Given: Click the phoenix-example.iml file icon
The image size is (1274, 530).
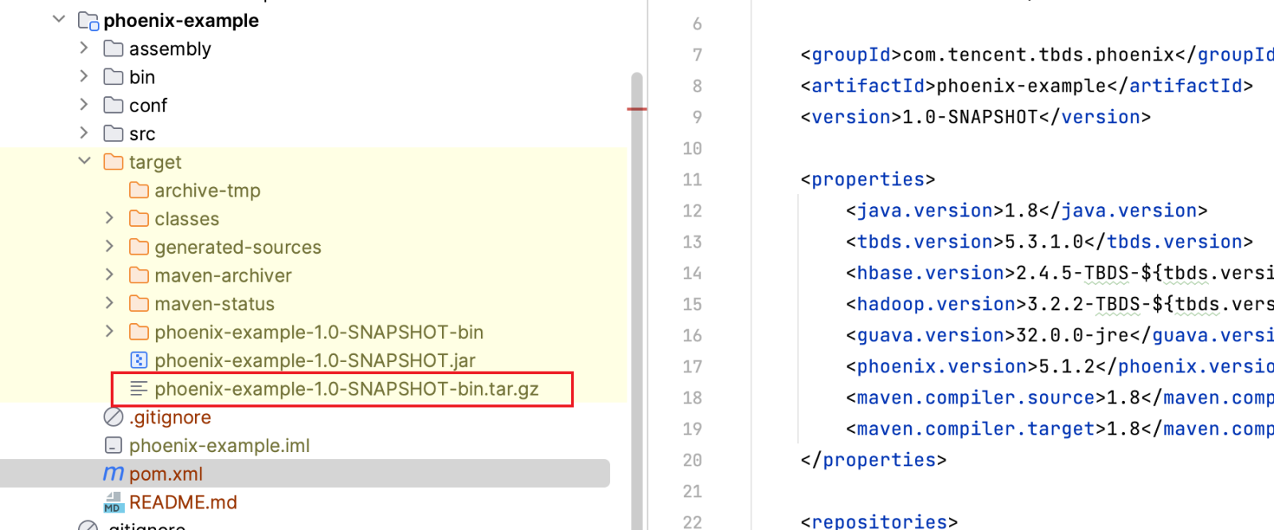Looking at the screenshot, I should (x=113, y=446).
